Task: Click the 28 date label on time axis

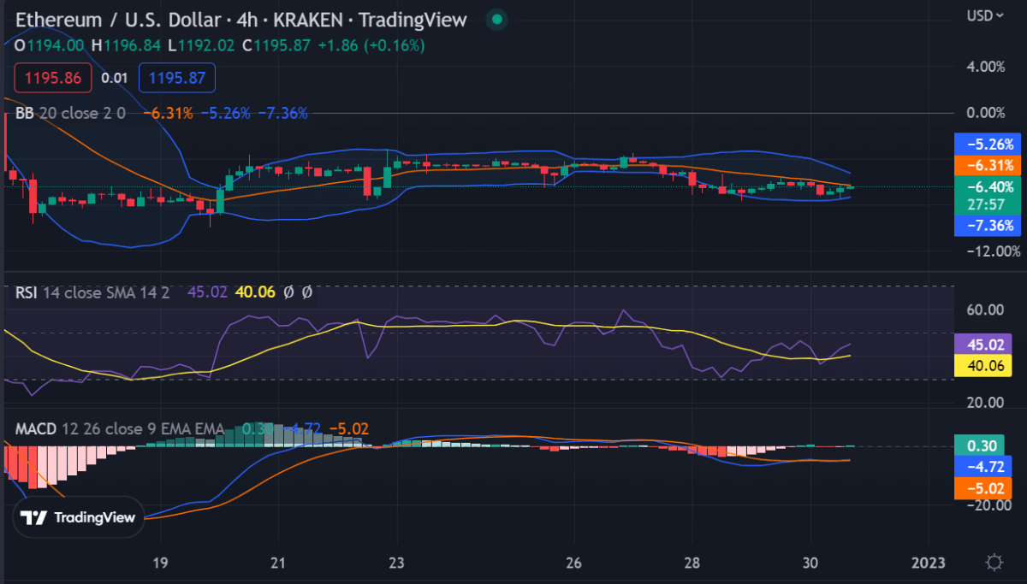Action: (x=692, y=563)
